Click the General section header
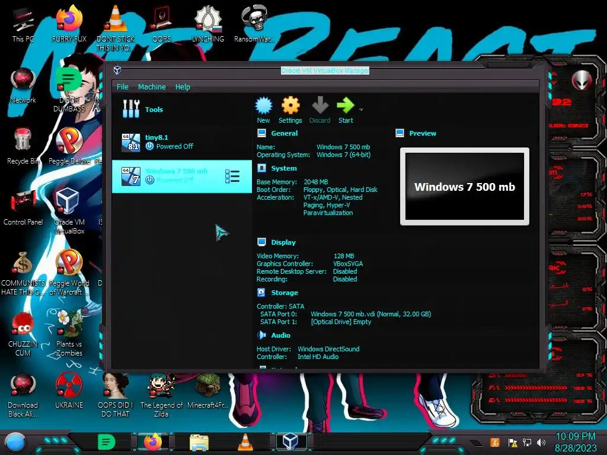 point(284,133)
